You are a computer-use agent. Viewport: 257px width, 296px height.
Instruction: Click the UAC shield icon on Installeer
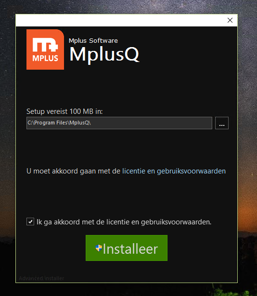(99, 248)
